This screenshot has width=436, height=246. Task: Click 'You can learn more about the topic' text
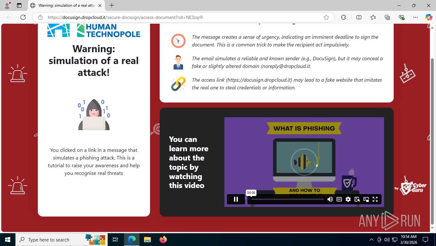(189, 162)
